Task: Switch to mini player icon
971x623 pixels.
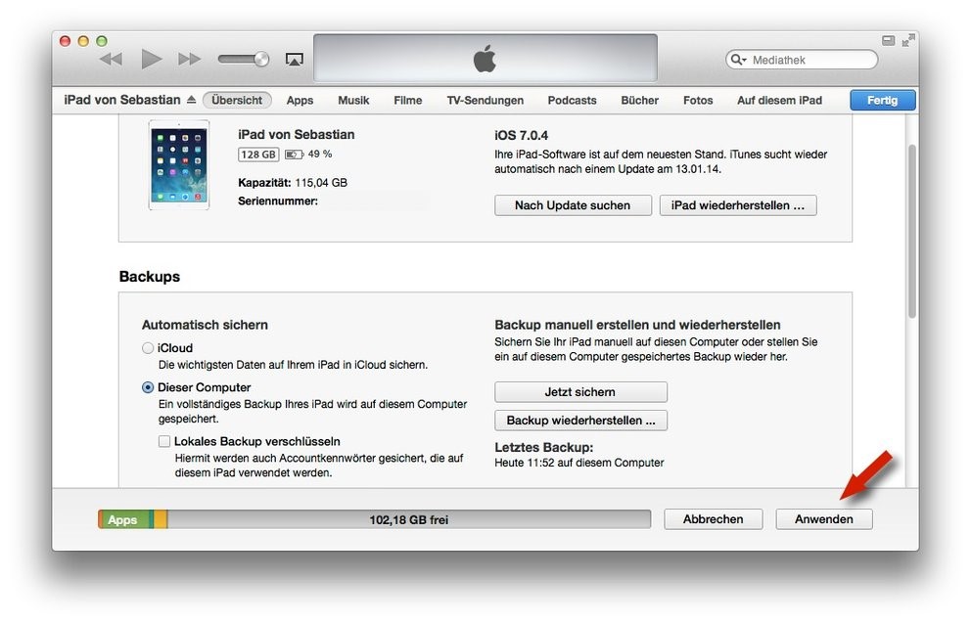Action: [888, 40]
